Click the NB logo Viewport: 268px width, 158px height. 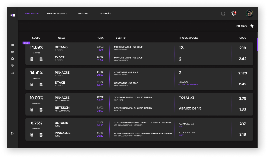pyautogui.click(x=12, y=15)
